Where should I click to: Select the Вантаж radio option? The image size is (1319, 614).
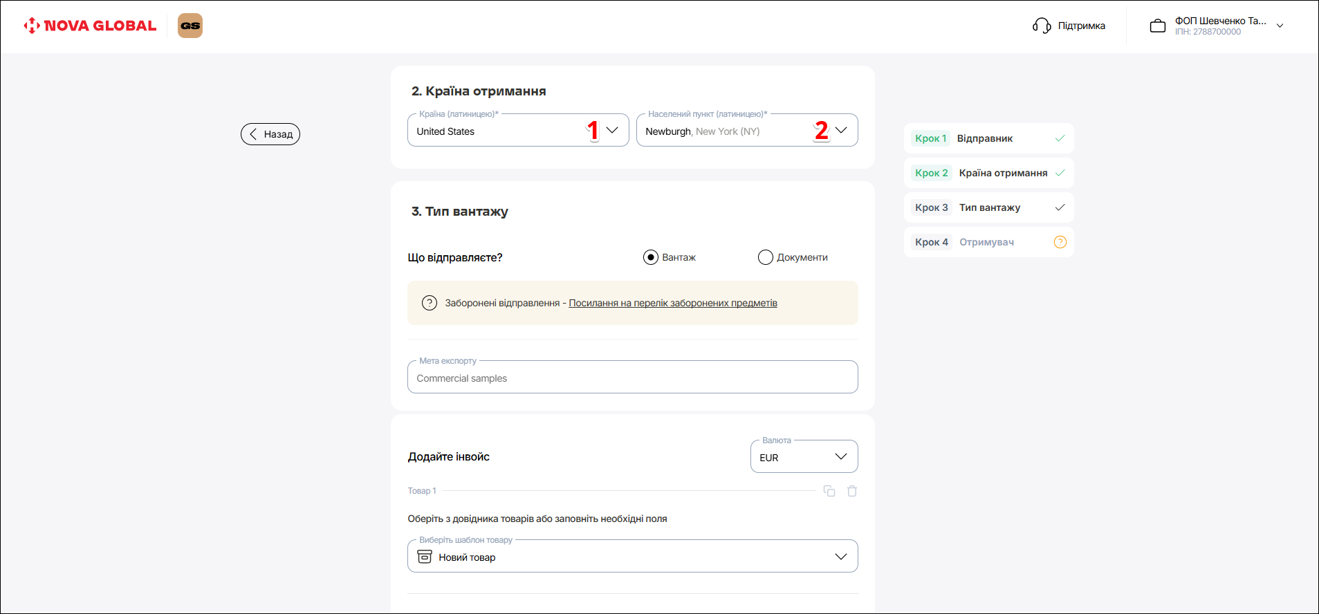point(651,257)
